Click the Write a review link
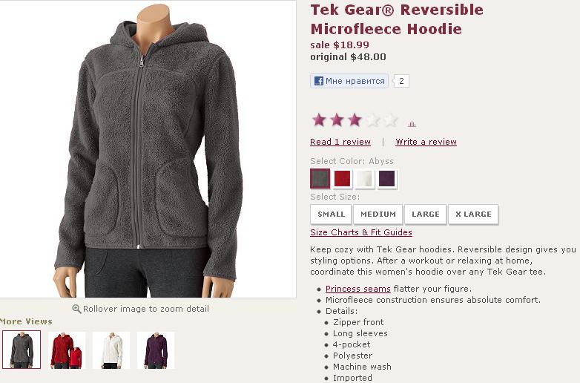Image resolution: width=580 pixels, height=383 pixels. 426,142
